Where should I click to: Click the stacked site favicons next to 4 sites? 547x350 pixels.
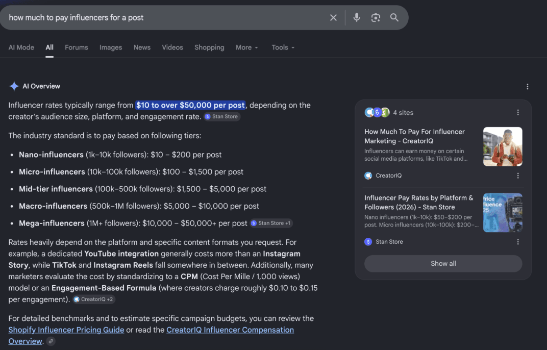click(377, 112)
